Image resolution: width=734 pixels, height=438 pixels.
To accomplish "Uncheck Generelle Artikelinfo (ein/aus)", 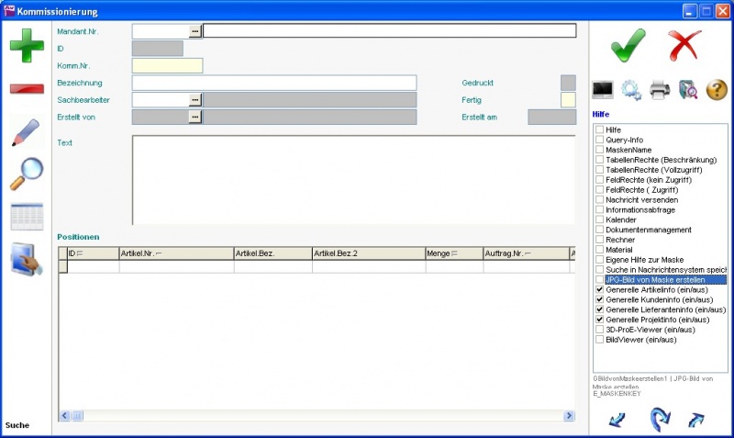I will pyautogui.click(x=600, y=289).
